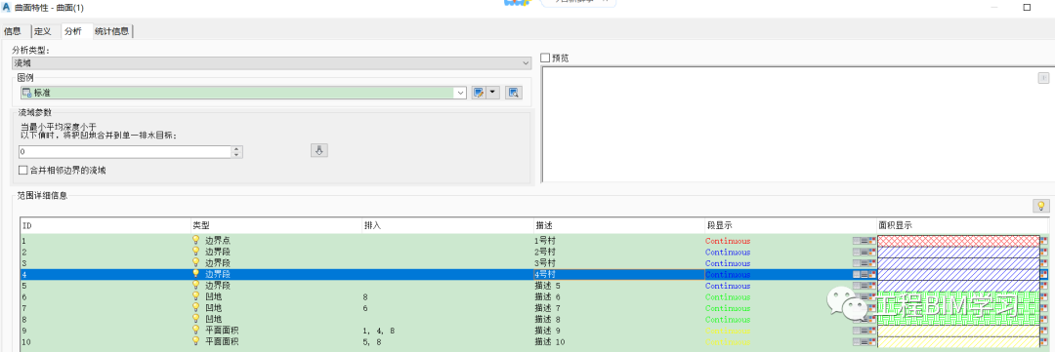Select the red Continuous linetype in row 1
The image size is (1055, 352).
[728, 241]
